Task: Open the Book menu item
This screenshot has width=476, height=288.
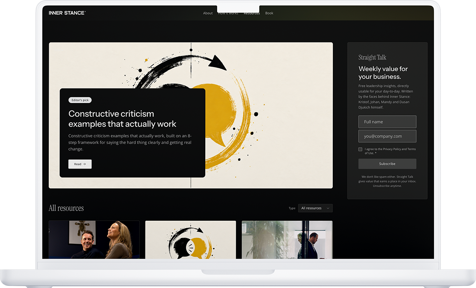Action: tap(269, 13)
